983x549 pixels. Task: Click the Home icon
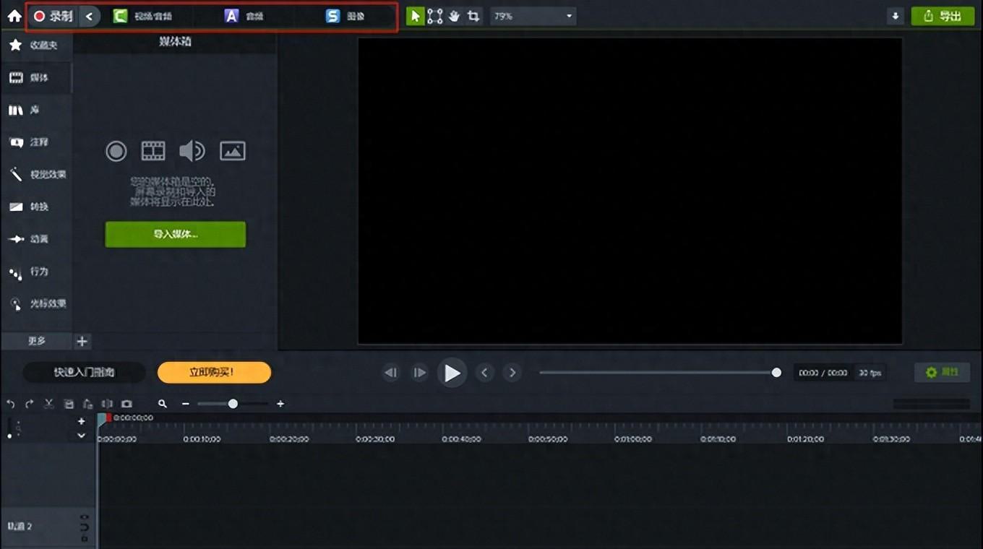click(x=14, y=16)
